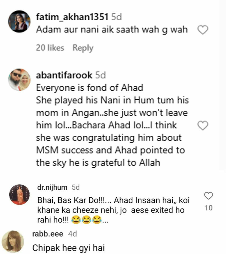The image size is (226, 254).
Task: Open the fatim_akhan1351 username link
Action: pos(72,17)
